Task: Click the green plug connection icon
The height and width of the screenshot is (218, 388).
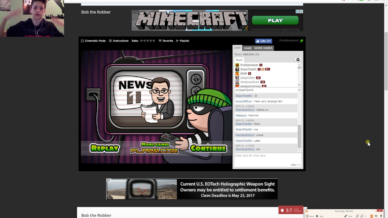Action: (x=302, y=41)
